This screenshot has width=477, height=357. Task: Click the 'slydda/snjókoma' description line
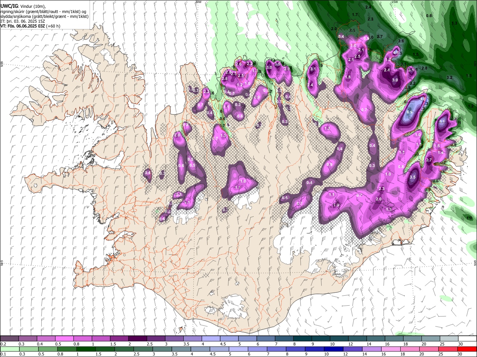point(45,16)
